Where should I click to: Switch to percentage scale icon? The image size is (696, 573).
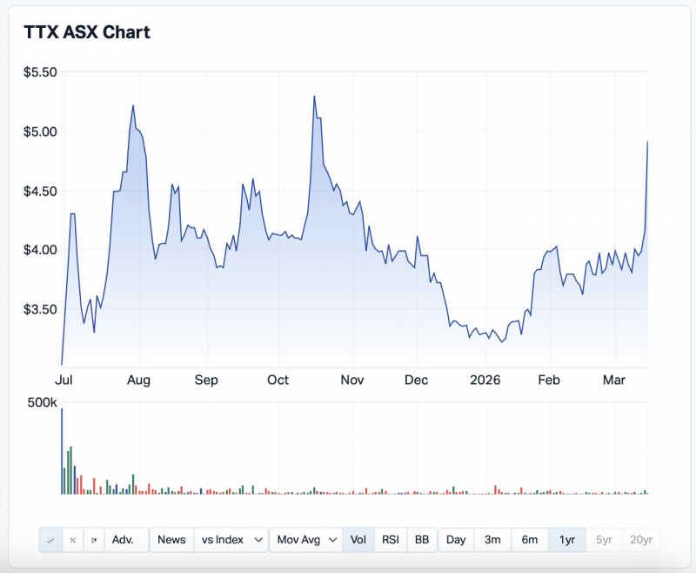point(72,540)
